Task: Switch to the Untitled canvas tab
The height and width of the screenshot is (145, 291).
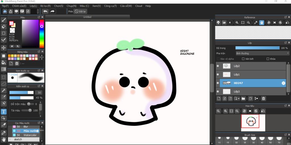Action: tap(87, 17)
